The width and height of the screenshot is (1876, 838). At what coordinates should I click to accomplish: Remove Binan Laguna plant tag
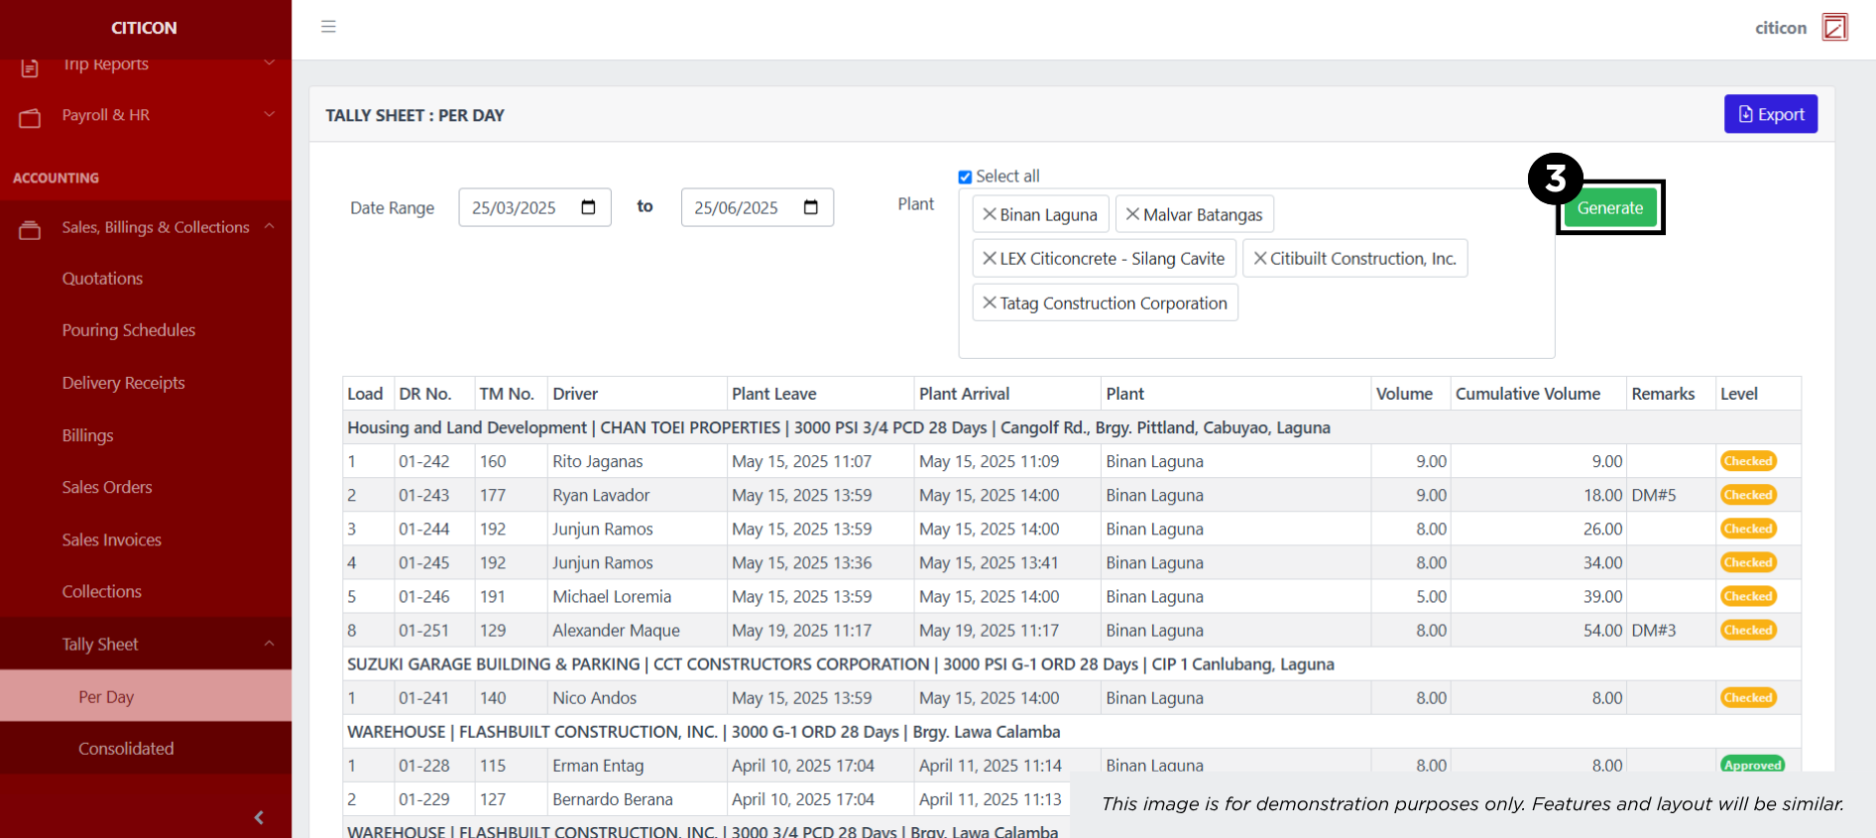(989, 214)
